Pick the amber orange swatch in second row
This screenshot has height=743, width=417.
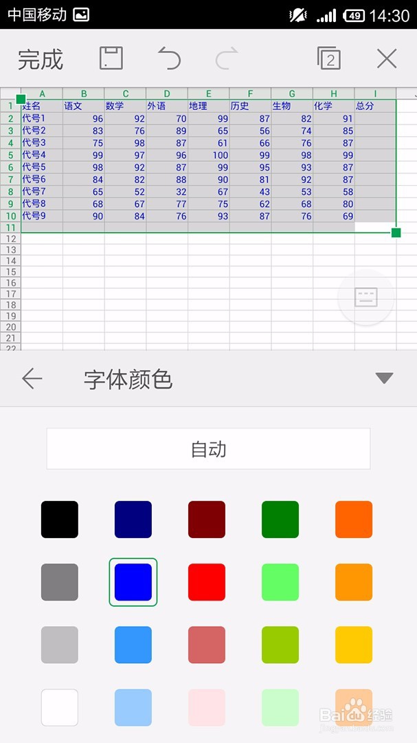click(x=354, y=582)
